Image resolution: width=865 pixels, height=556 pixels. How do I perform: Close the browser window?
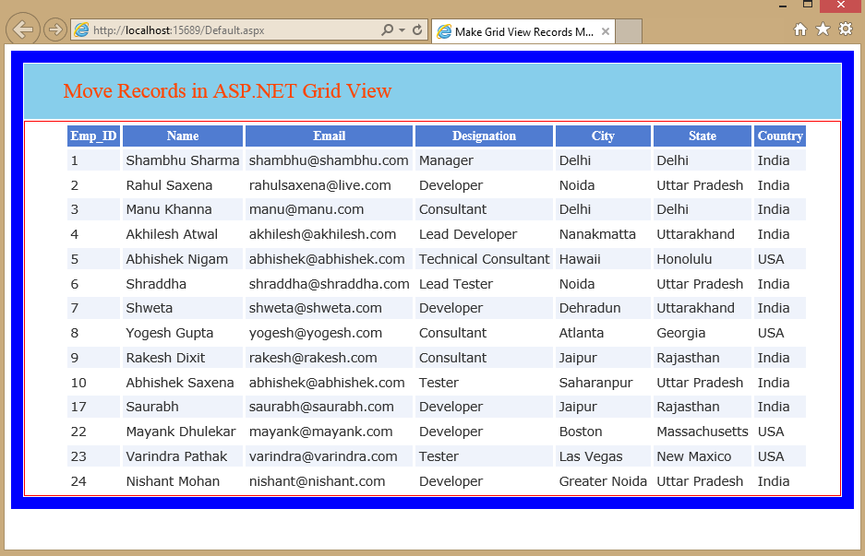pos(841,5)
